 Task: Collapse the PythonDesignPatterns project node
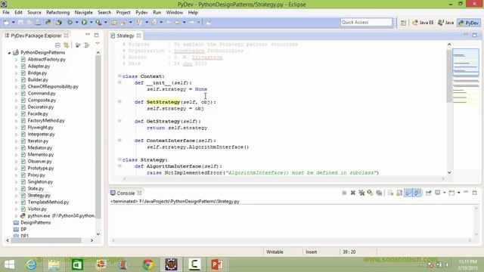click(x=9, y=53)
